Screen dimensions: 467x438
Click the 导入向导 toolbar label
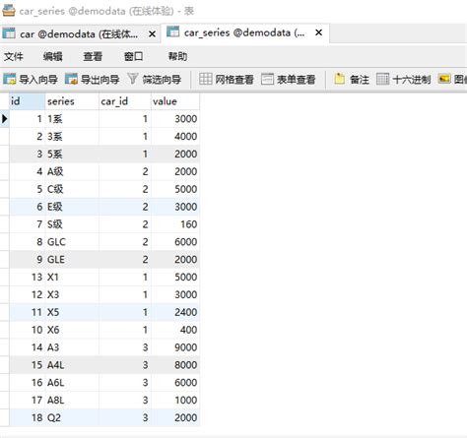[38, 80]
